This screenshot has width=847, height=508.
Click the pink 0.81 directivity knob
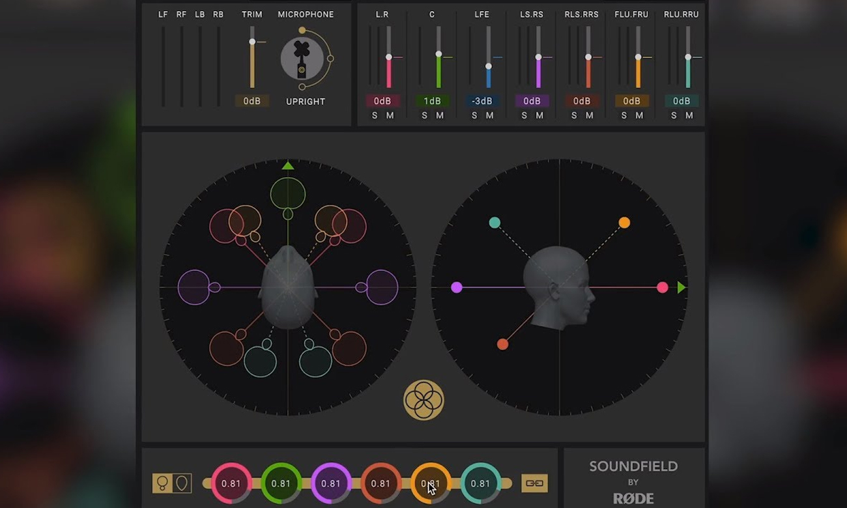click(x=231, y=483)
